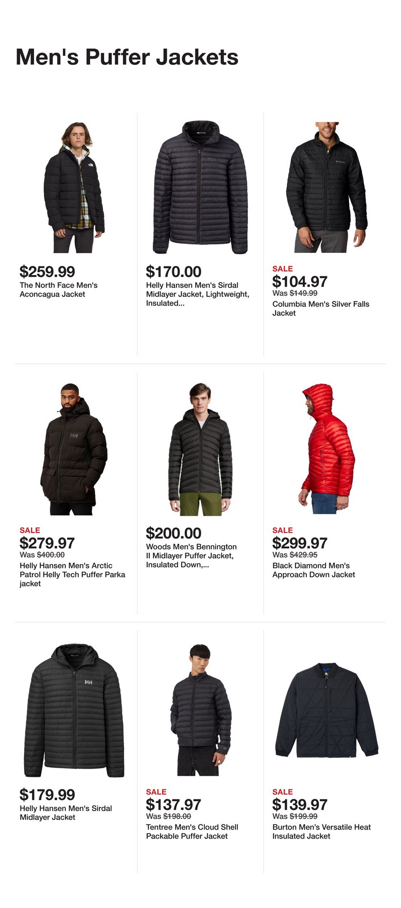Viewport: 401px width, 908px height.
Task: Click Burton Men's Versatile Heat Insulated Jacket title
Action: (x=322, y=832)
